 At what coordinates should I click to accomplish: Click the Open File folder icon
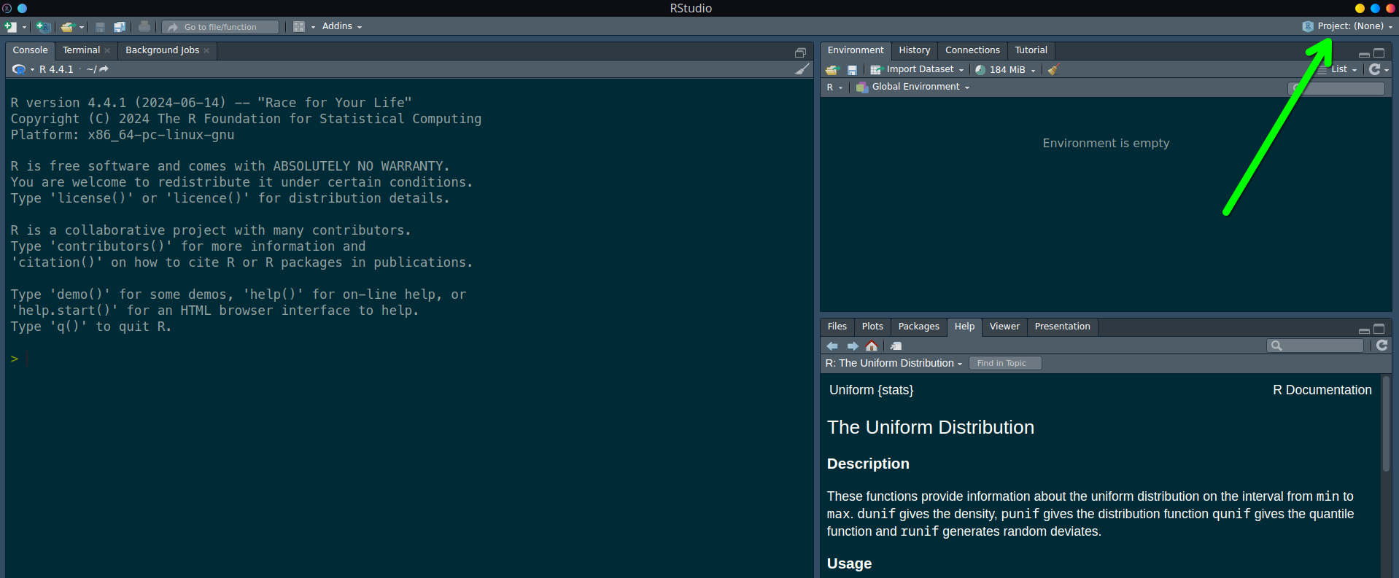point(68,27)
